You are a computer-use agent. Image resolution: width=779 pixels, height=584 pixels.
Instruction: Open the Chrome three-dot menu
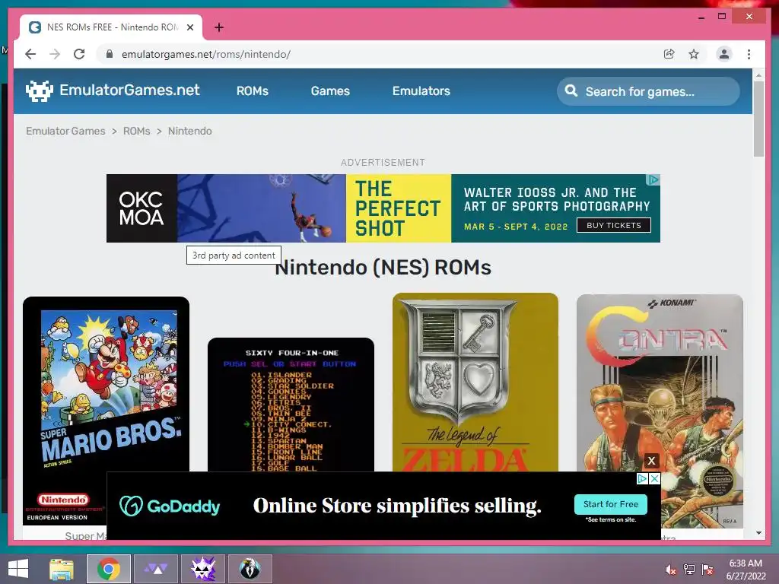click(749, 54)
